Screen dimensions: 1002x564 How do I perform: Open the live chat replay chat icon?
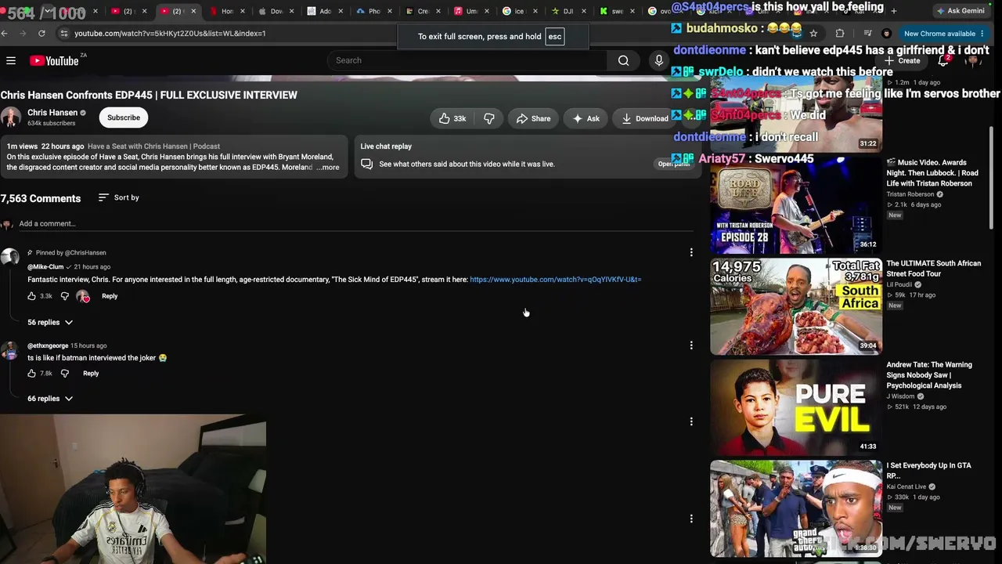point(366,164)
